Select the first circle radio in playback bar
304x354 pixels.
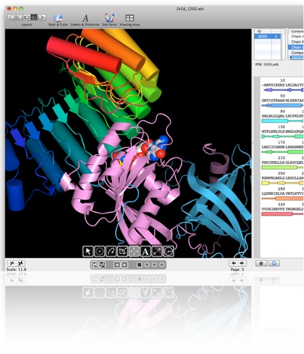[x=147, y=265]
